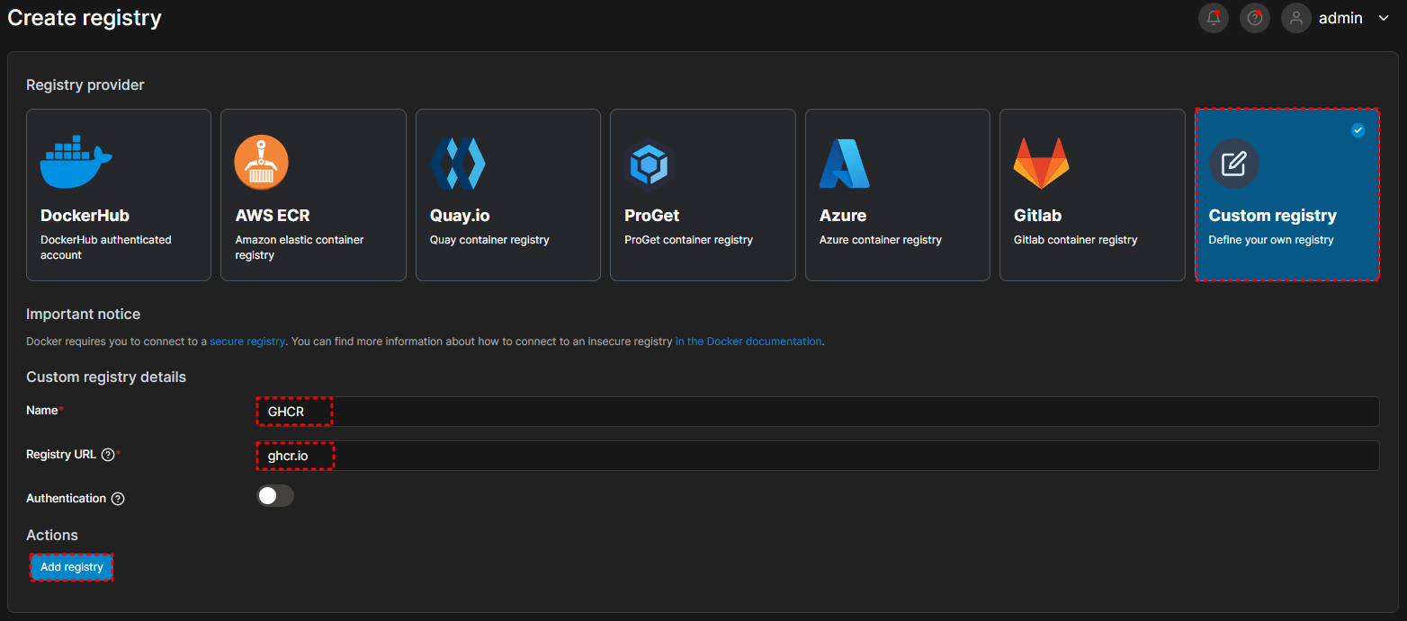Click the Quay.io logo icon
1407x621 pixels.
pos(458,163)
